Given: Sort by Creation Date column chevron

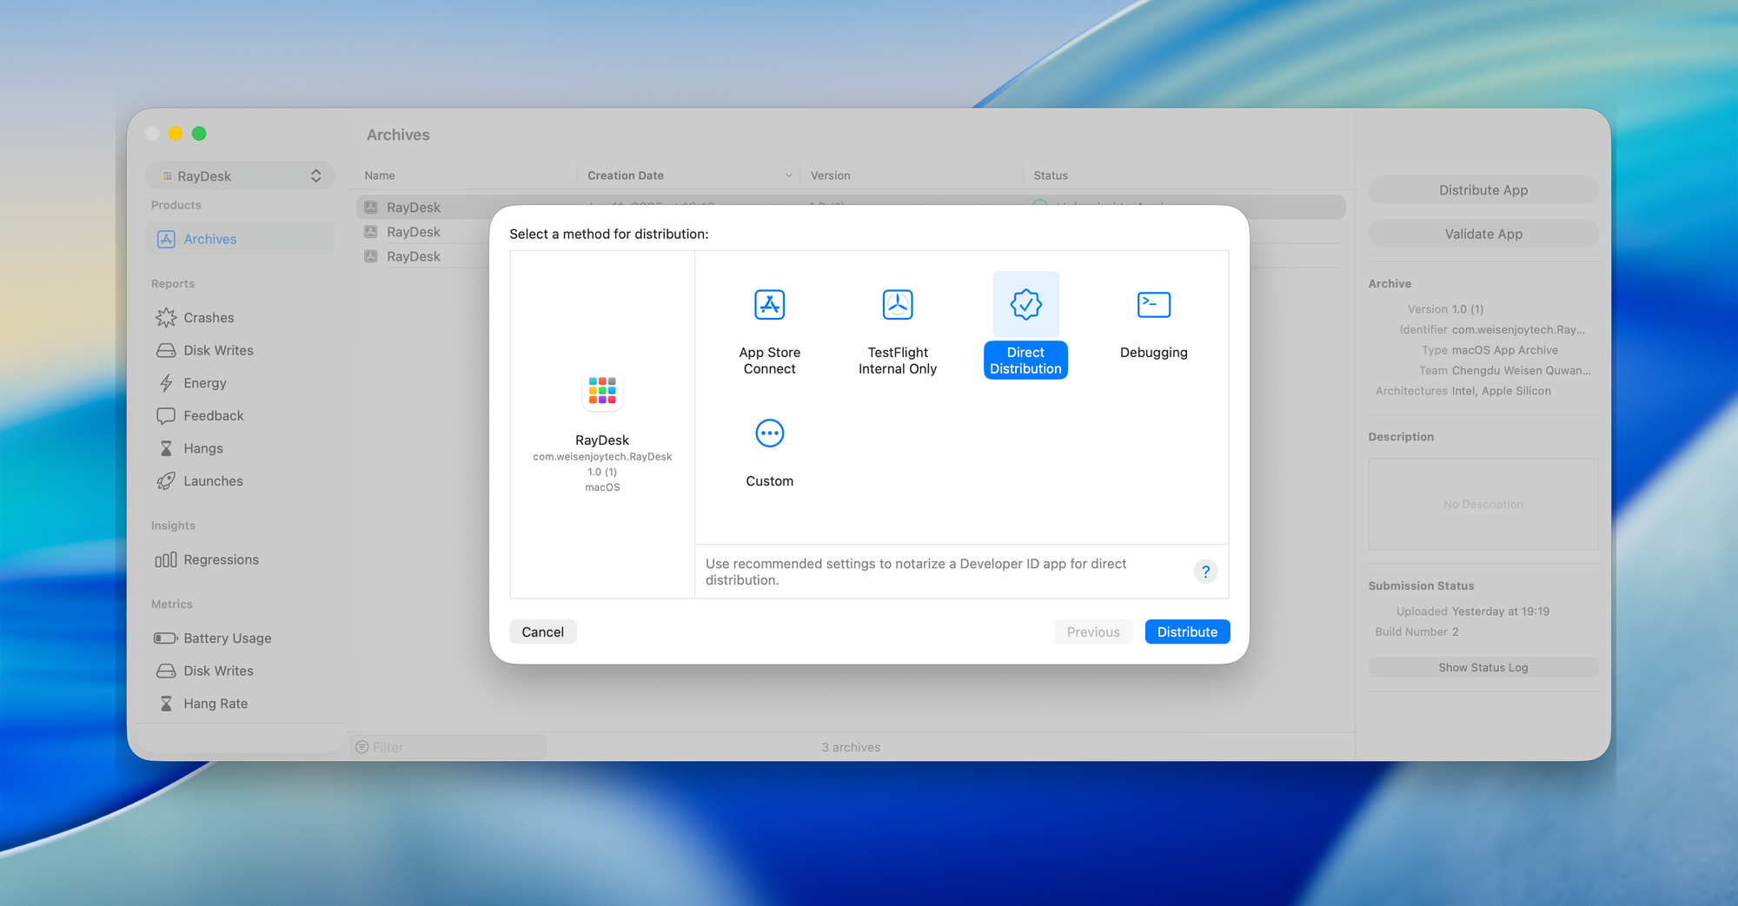Looking at the screenshot, I should pyautogui.click(x=788, y=175).
